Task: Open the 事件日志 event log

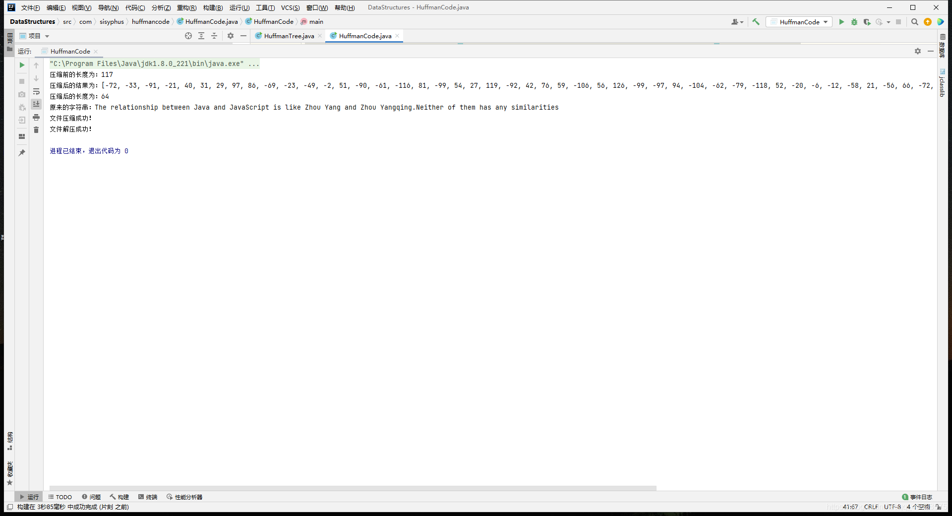Action: pos(917,497)
